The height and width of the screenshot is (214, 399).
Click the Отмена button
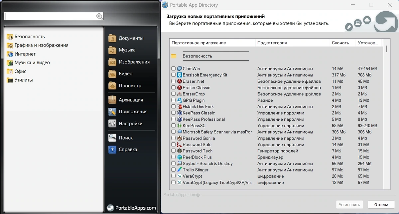click(x=381, y=205)
